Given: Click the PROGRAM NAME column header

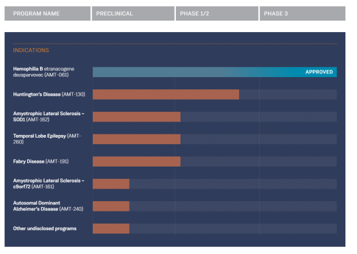Looking at the screenshot, I should click(x=47, y=14).
